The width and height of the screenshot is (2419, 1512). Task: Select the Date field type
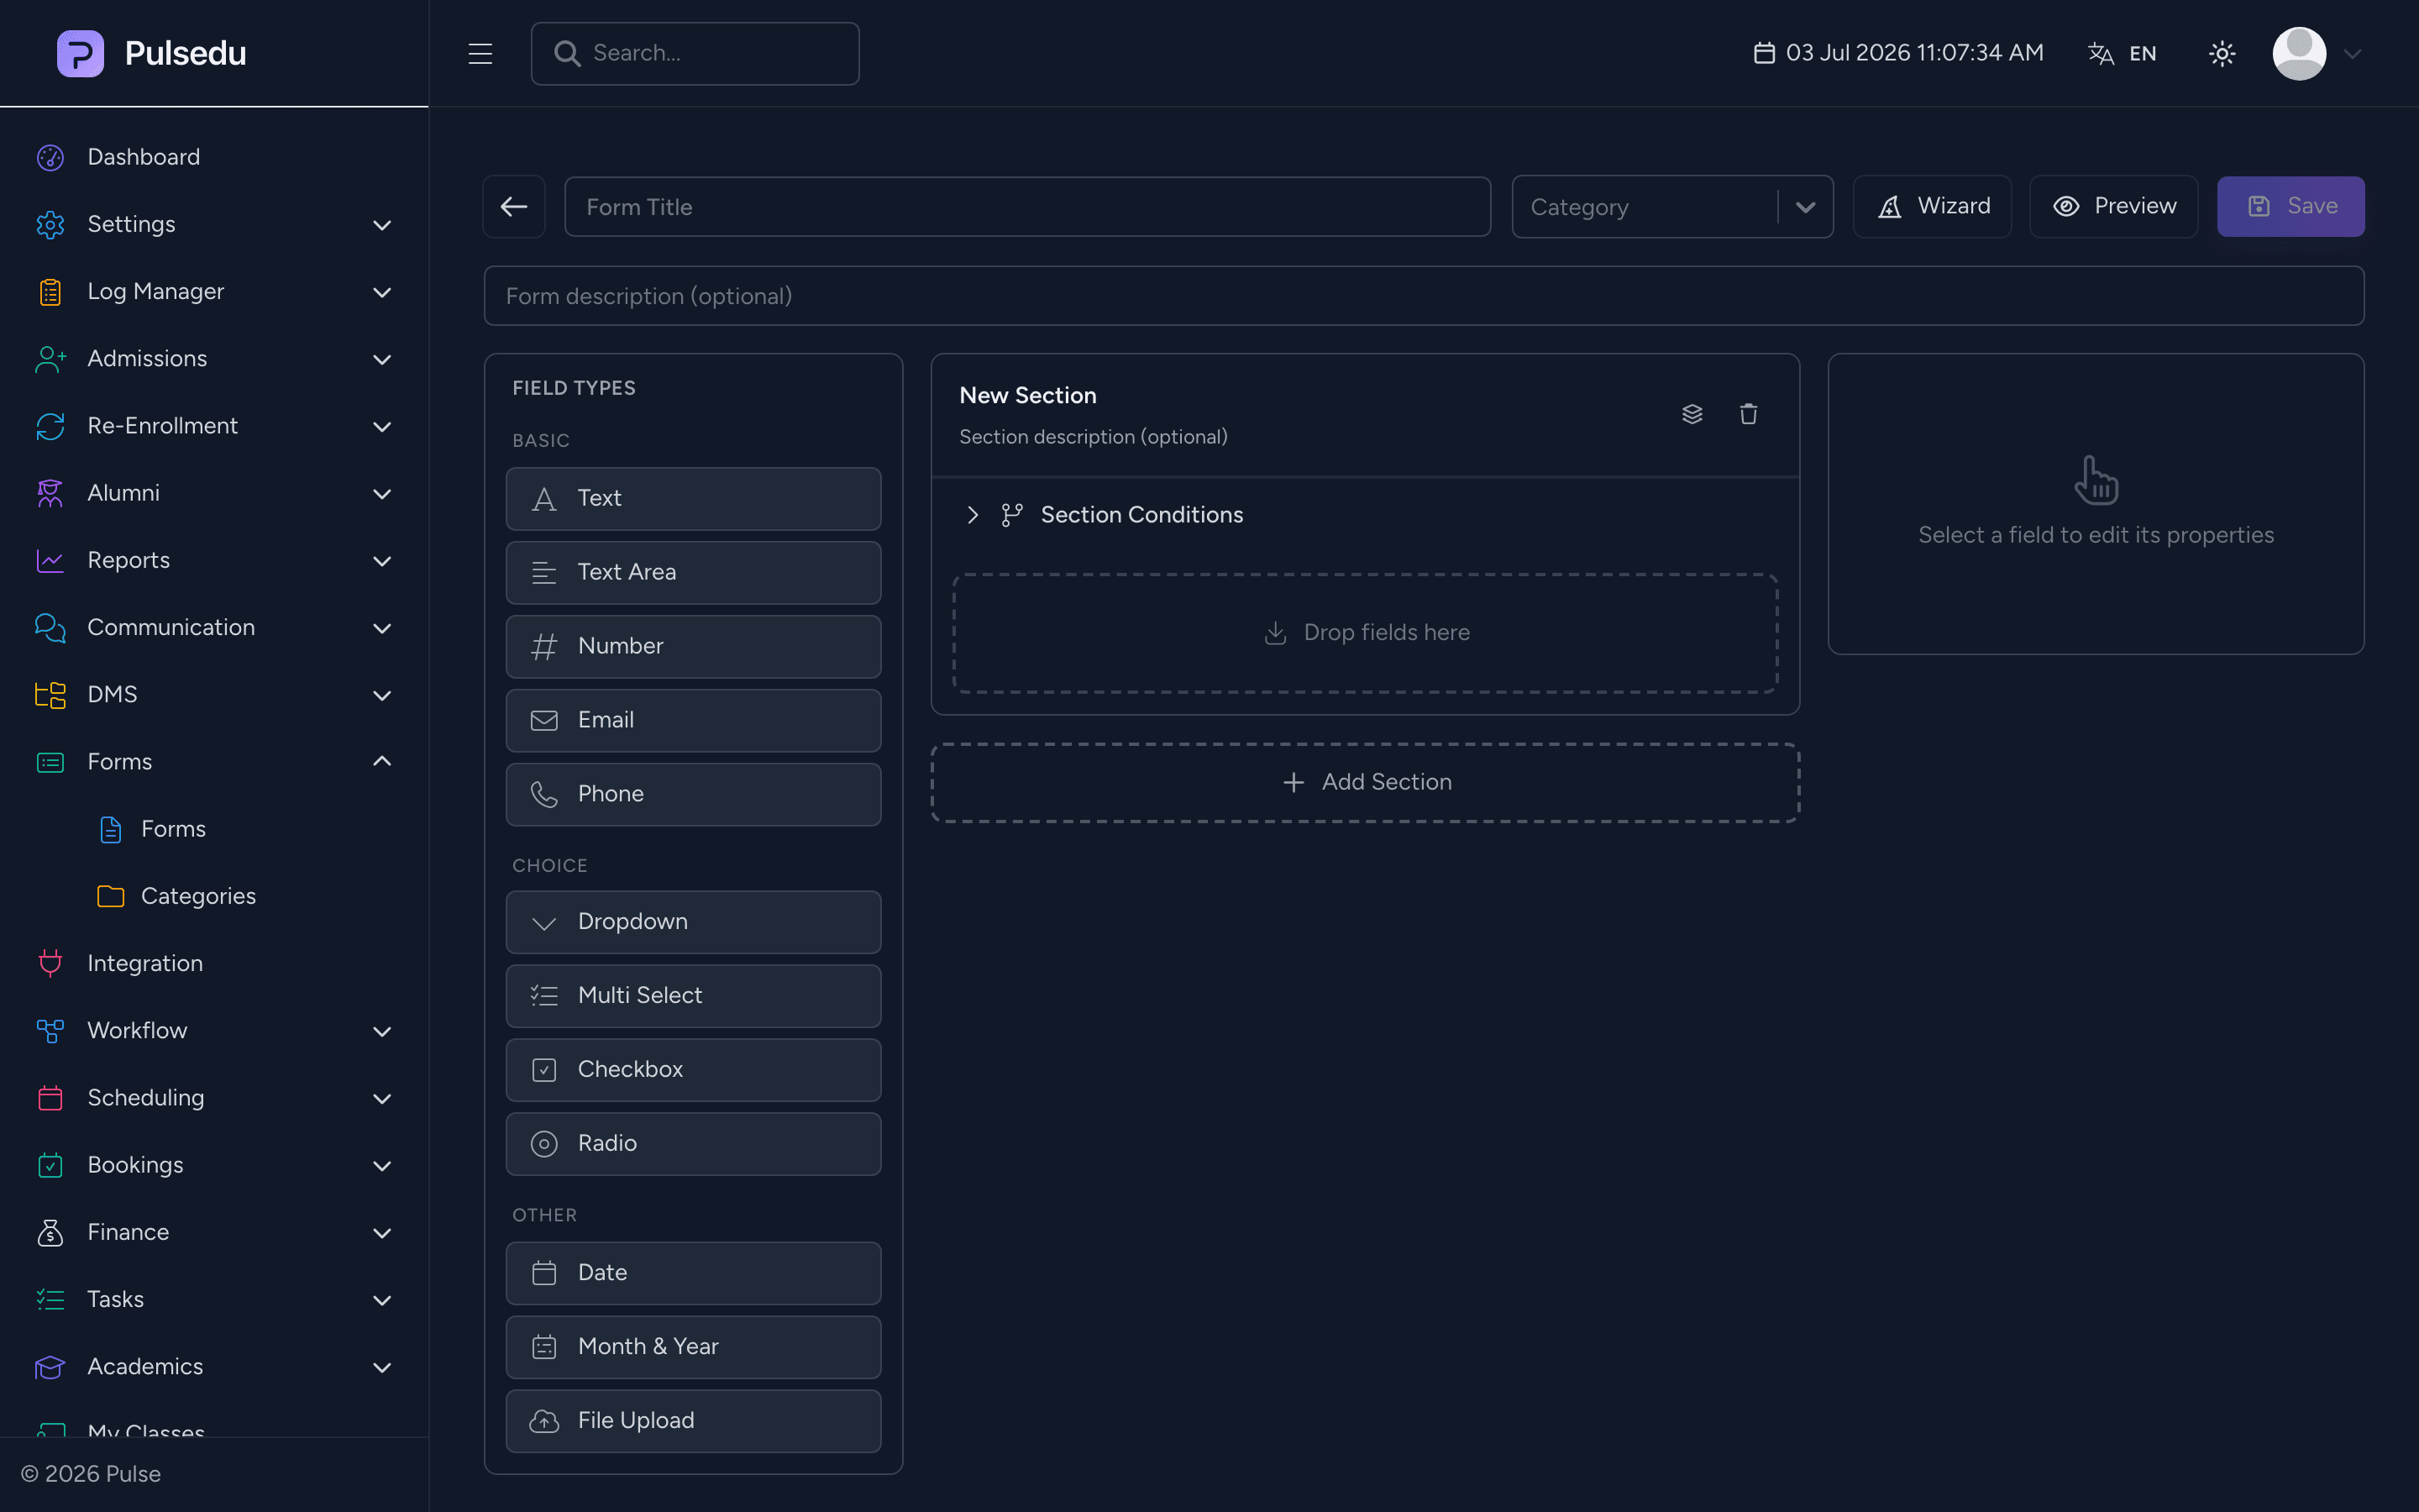click(x=694, y=1273)
